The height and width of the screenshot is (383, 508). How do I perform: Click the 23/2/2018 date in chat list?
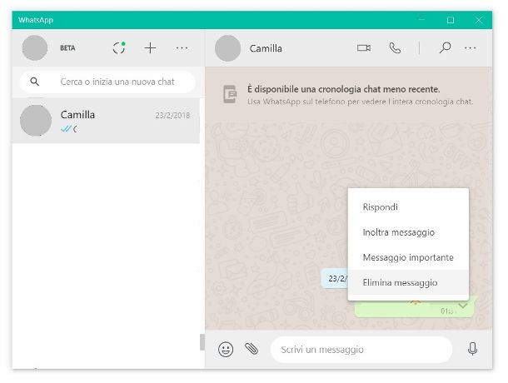[172, 116]
